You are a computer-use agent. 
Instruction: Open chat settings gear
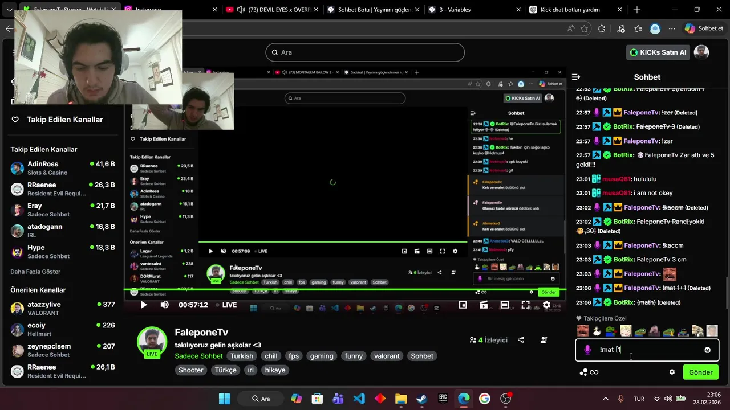click(672, 372)
